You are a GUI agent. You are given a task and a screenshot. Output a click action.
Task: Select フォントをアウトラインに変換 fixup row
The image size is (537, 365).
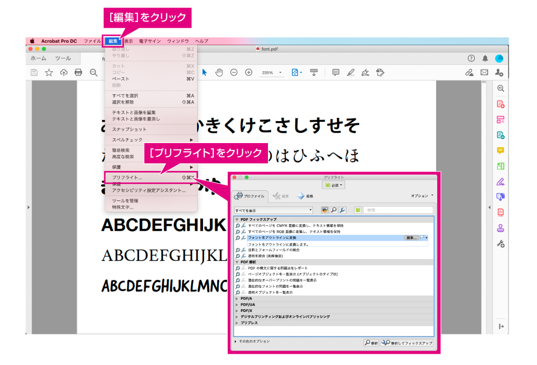tap(331, 237)
